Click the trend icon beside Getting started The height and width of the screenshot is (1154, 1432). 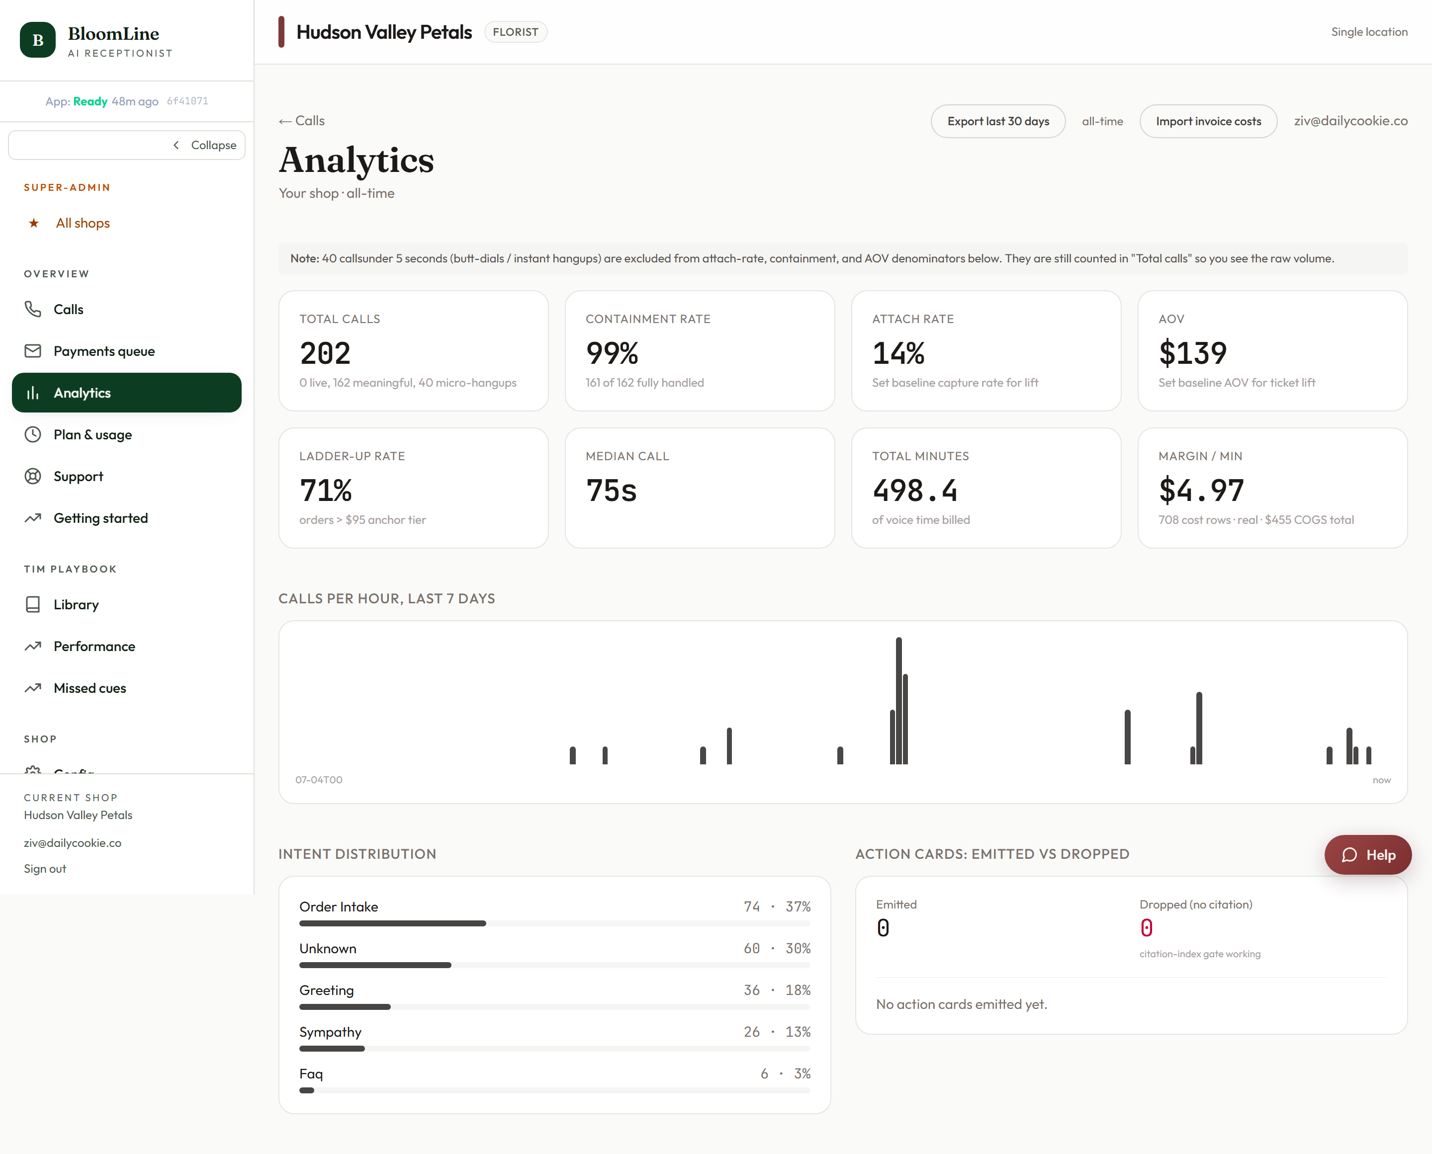coord(33,518)
